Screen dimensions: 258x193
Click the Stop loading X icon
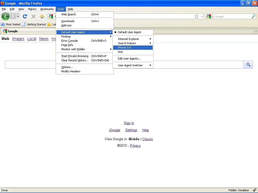pos(33,17)
